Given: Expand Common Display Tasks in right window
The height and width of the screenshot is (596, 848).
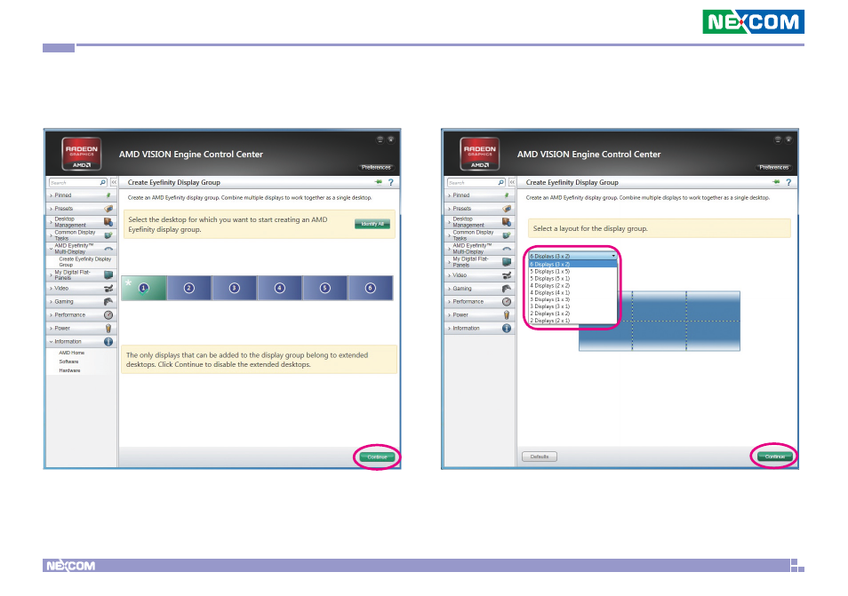Looking at the screenshot, I should coord(449,235).
